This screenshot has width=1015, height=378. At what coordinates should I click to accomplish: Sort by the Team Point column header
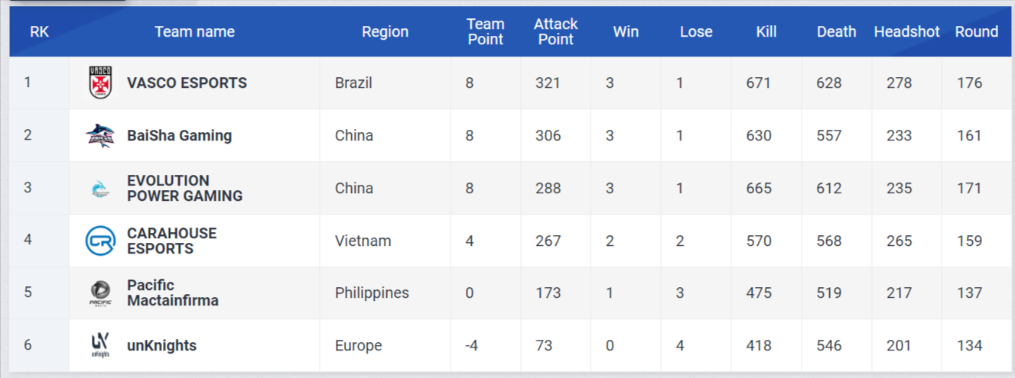coord(485,32)
